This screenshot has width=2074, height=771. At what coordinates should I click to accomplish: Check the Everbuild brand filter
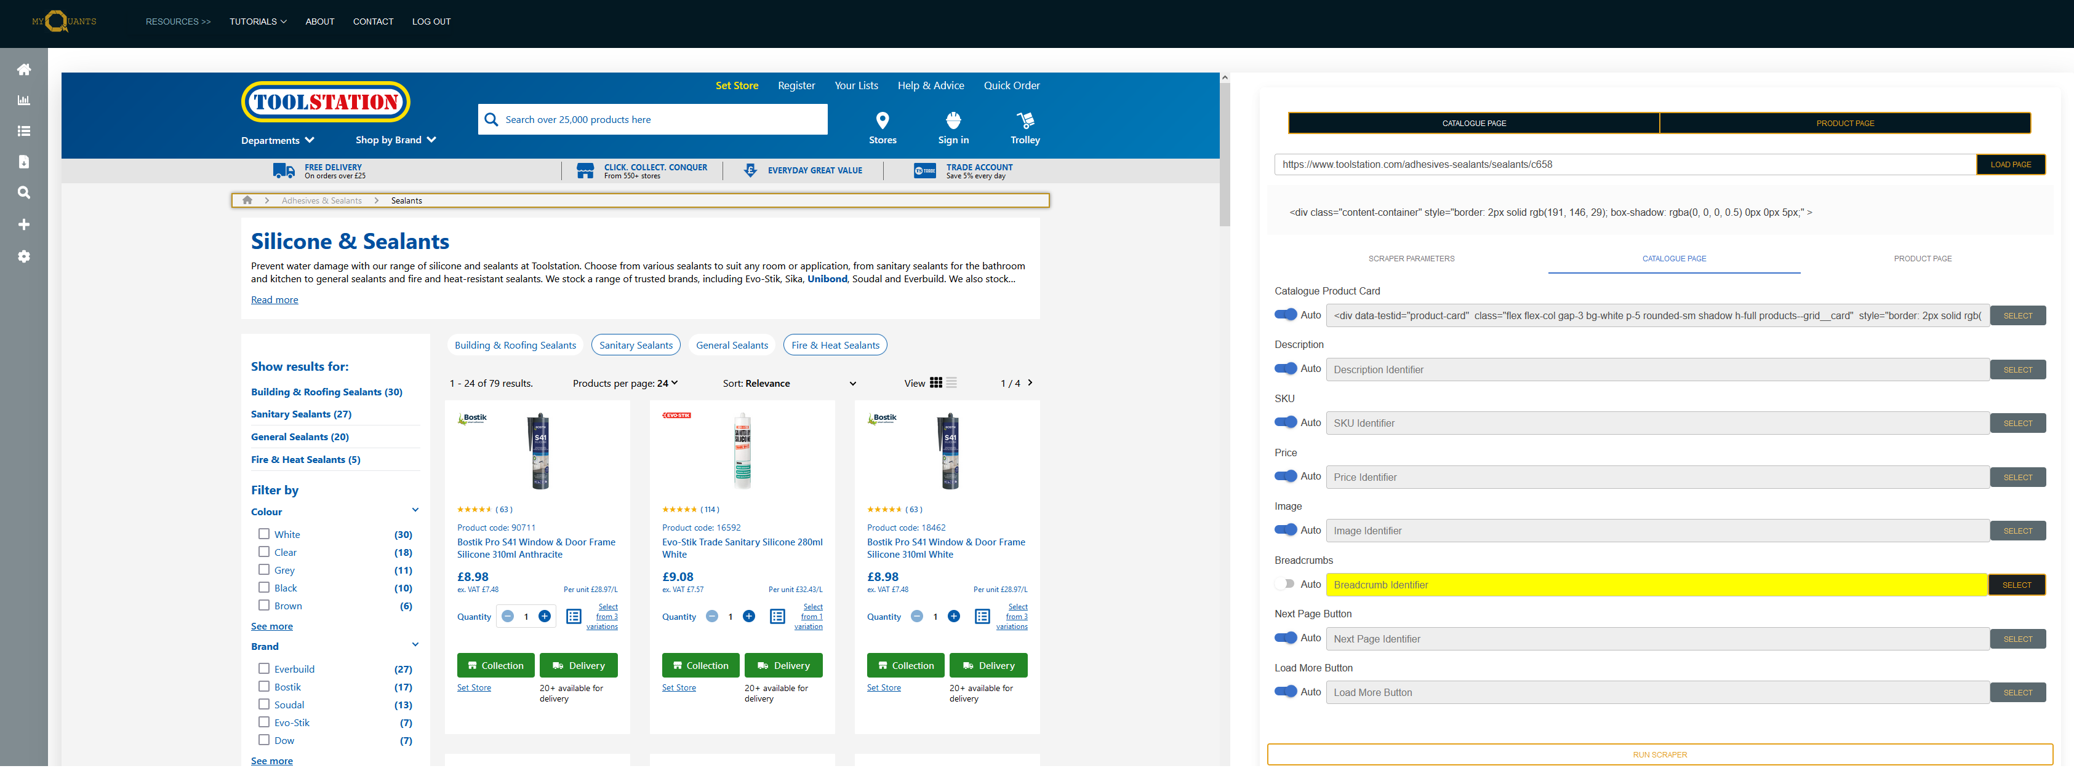263,669
